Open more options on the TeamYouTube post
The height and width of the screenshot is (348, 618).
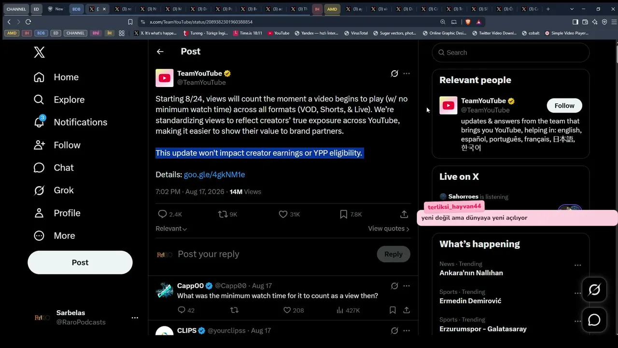(x=407, y=73)
